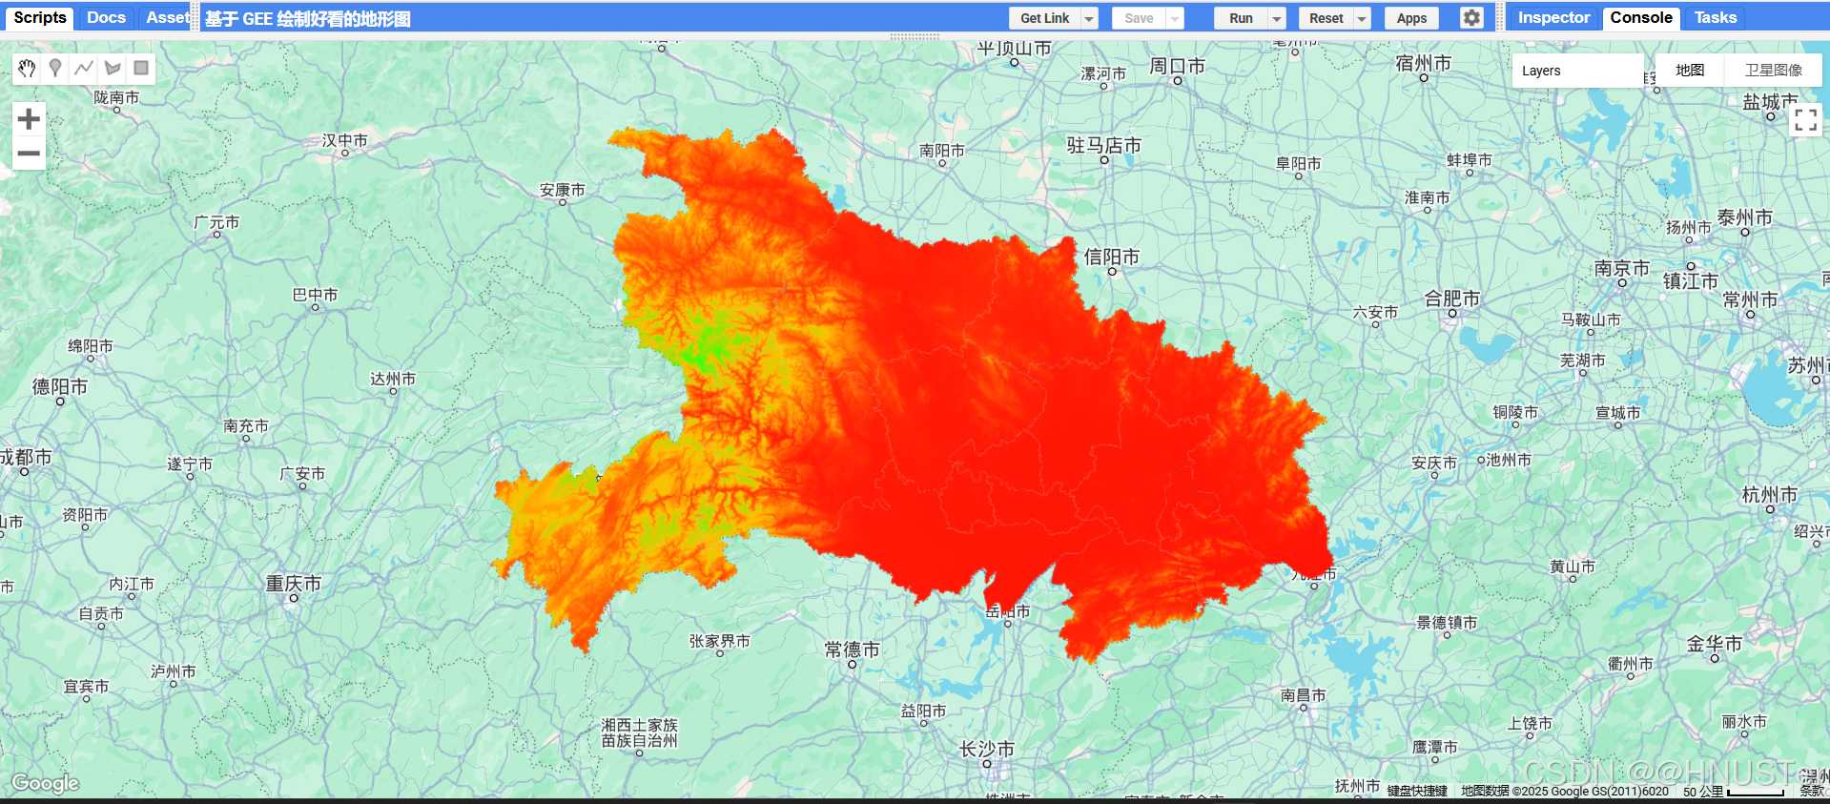Switch to the Docs tab
This screenshot has height=804, width=1830.
click(x=106, y=17)
